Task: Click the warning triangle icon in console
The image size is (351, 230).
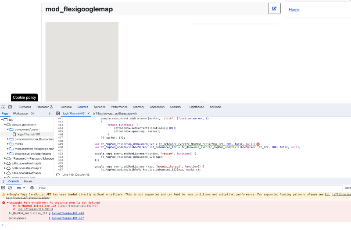Action: coord(4,194)
